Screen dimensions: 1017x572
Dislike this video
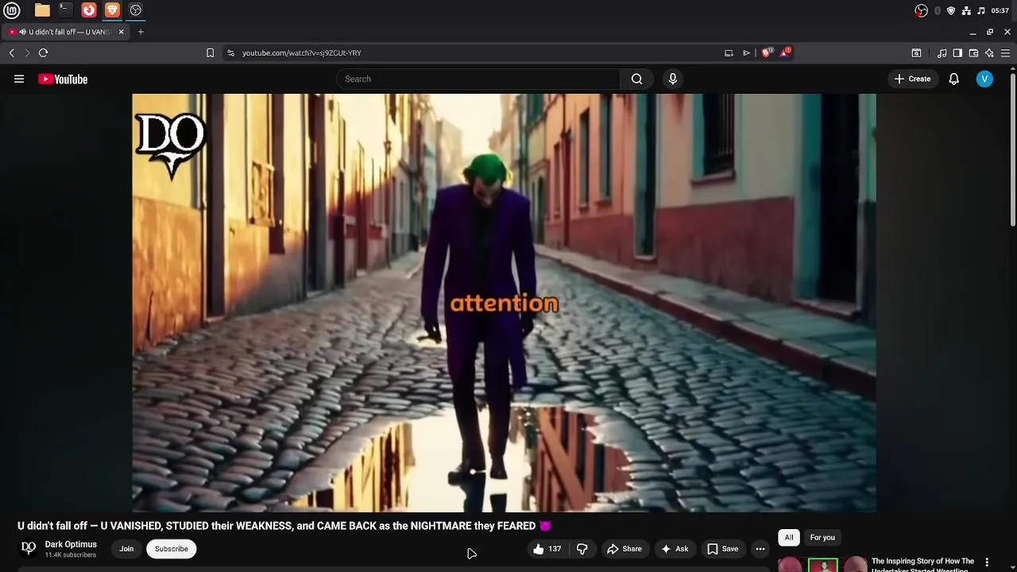click(582, 549)
